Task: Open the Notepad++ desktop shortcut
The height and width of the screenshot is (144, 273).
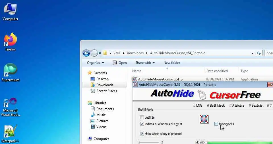Action: (x=11, y=134)
